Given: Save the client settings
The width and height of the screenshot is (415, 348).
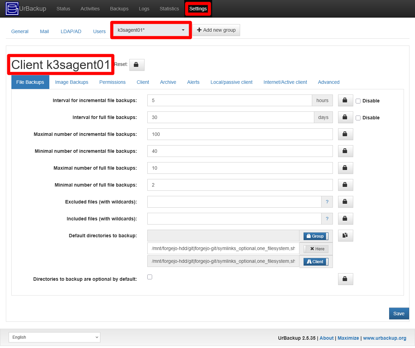Looking at the screenshot, I should coord(399,313).
